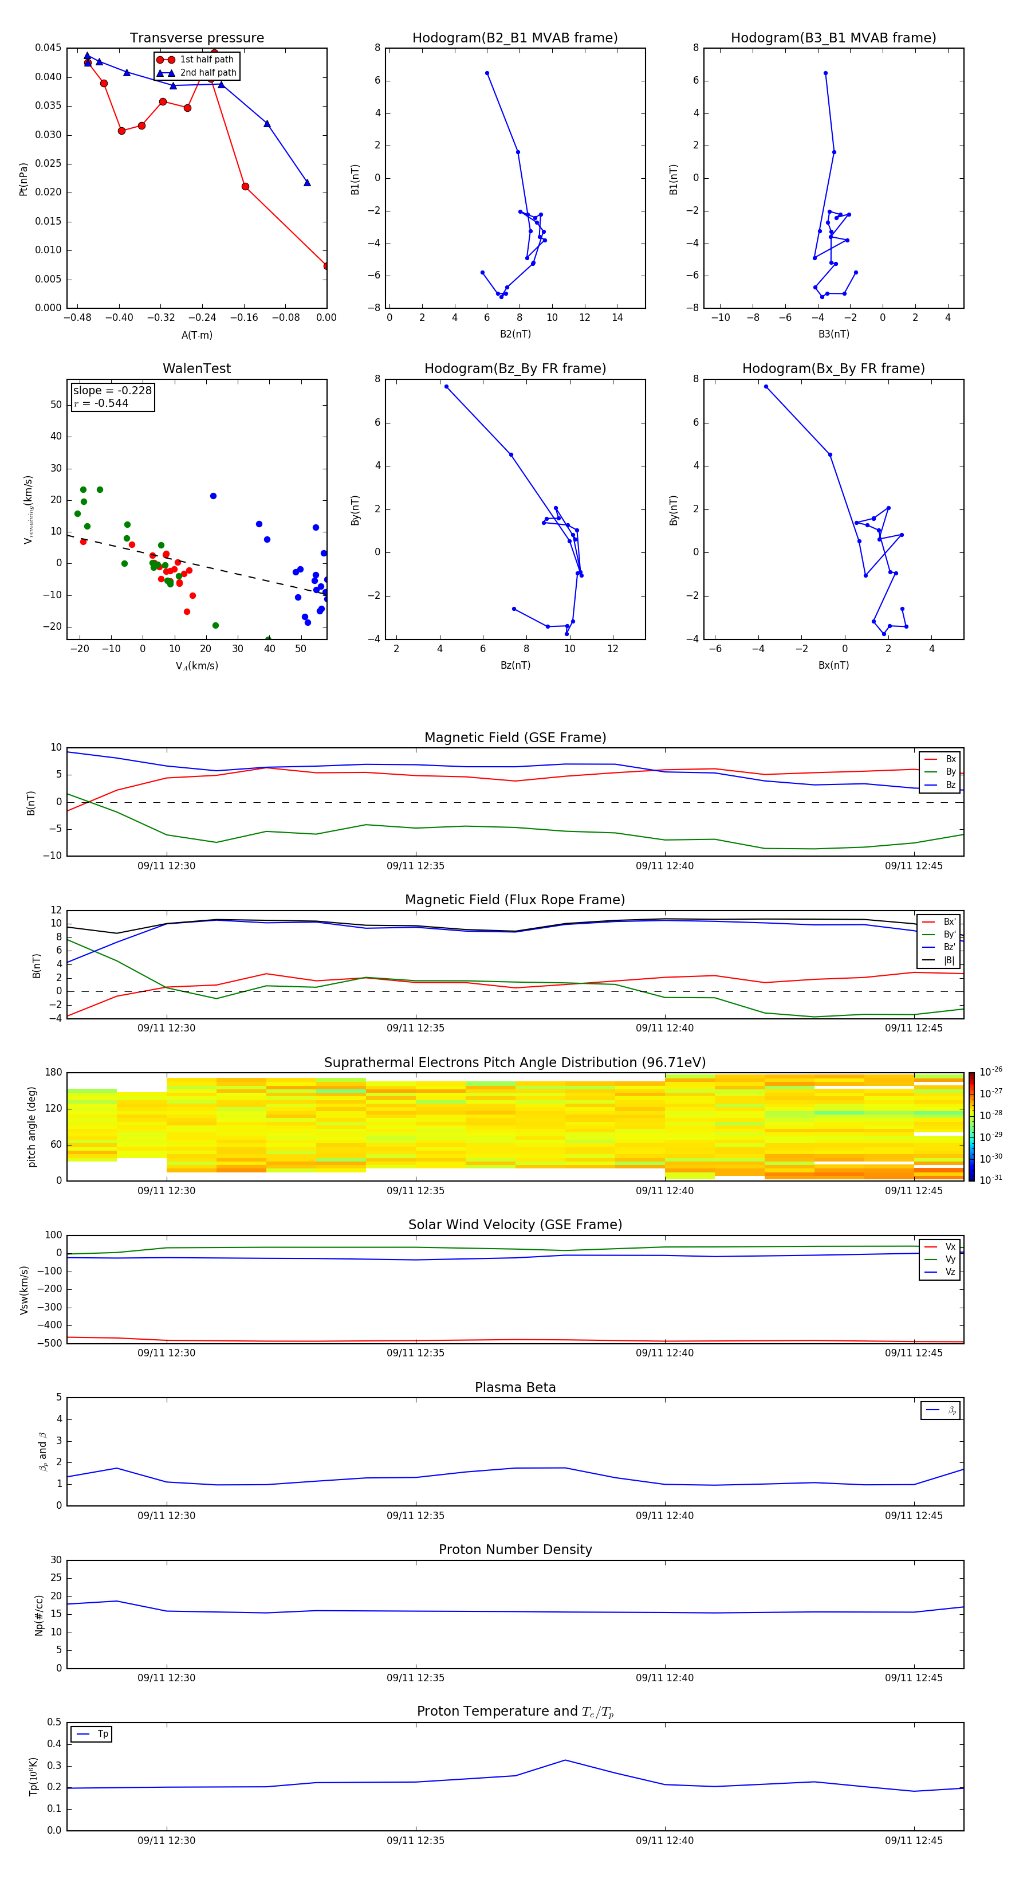Click the Suprathermal Electrons Pitch Angle Distribution title

(515, 1062)
